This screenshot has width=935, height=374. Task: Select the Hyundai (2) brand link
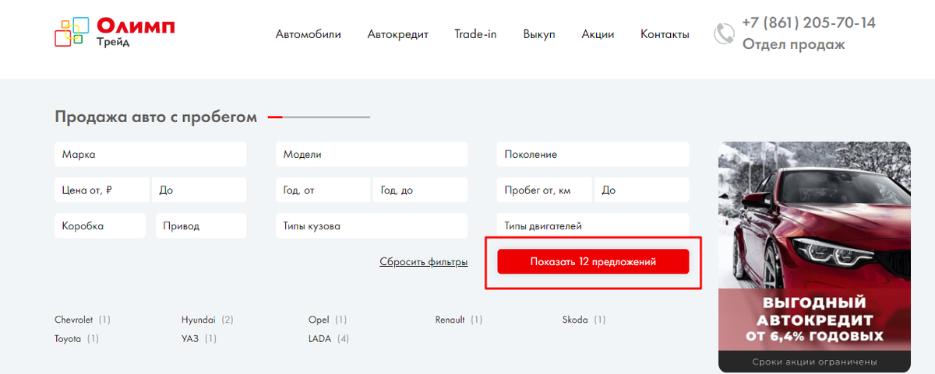(x=207, y=320)
